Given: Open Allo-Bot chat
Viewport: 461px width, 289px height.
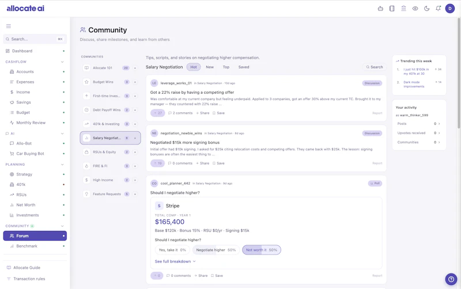Looking at the screenshot, I should [36, 143].
